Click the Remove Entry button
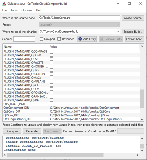This screenshot has height=160, width=147. (111, 39)
